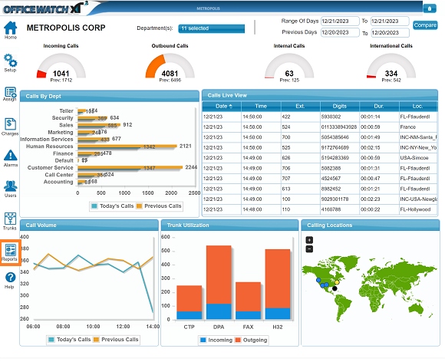Open the Setup gears icon
445x362 pixels.
click(11, 63)
